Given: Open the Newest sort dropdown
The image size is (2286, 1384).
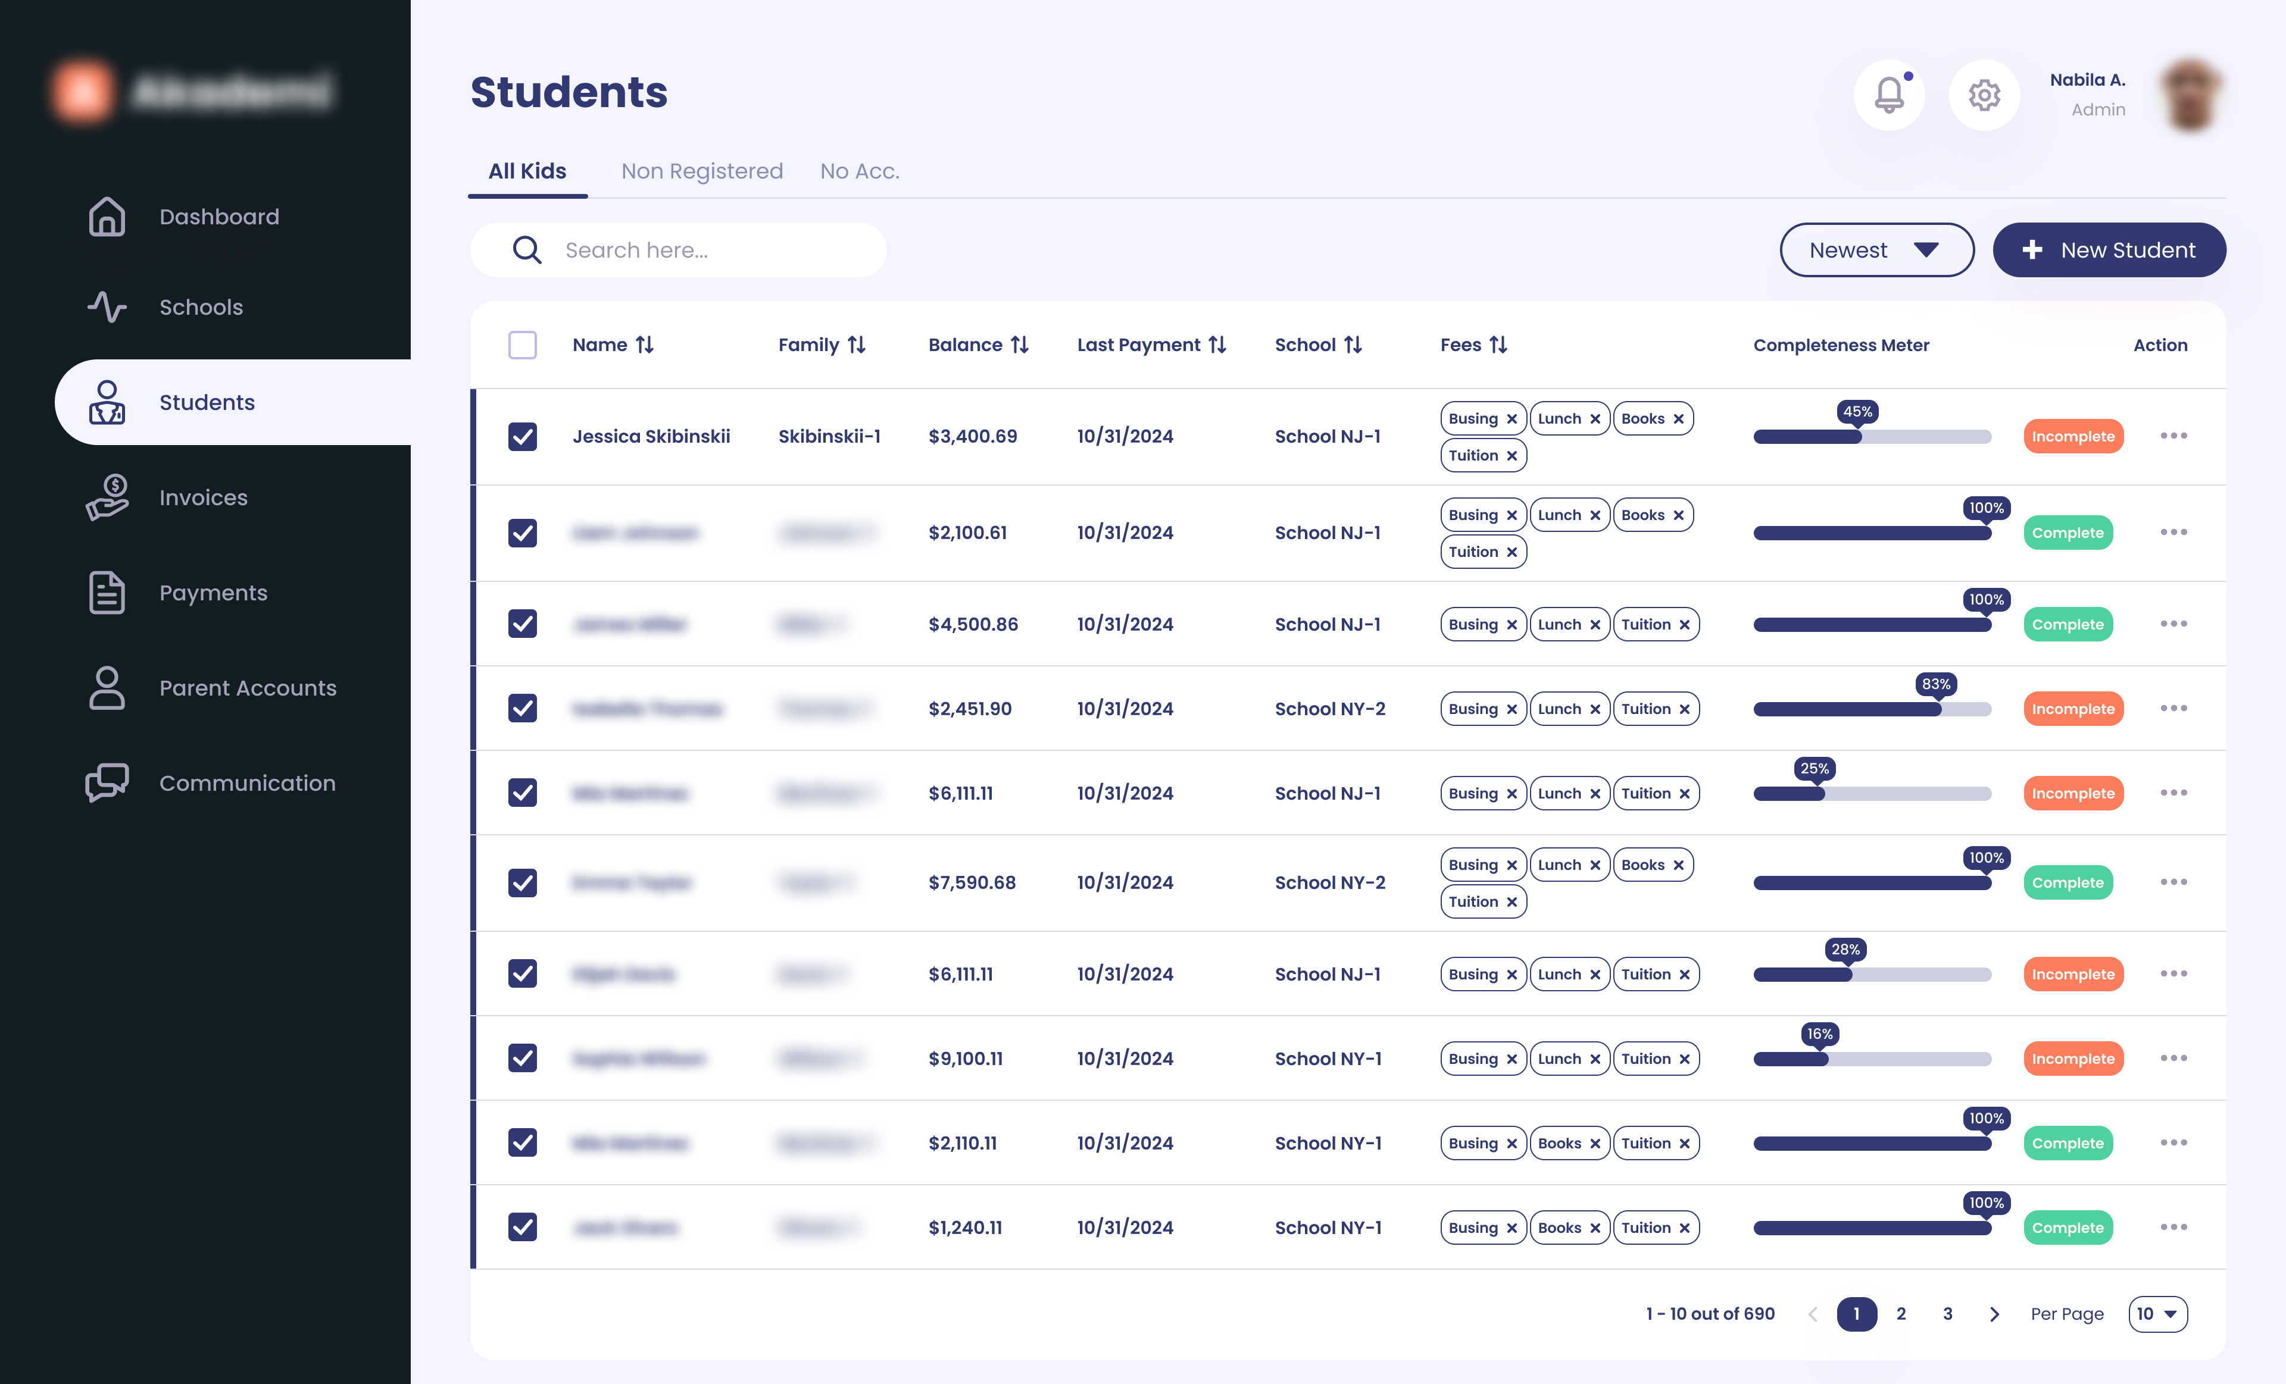Looking at the screenshot, I should tap(1876, 251).
